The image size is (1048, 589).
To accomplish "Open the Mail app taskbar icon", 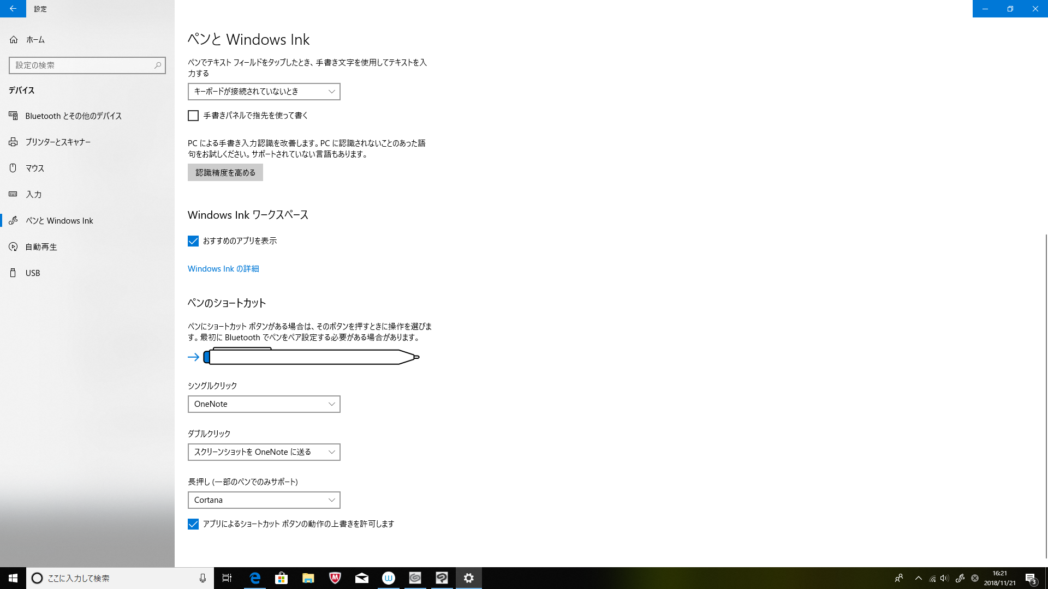I will click(361, 578).
